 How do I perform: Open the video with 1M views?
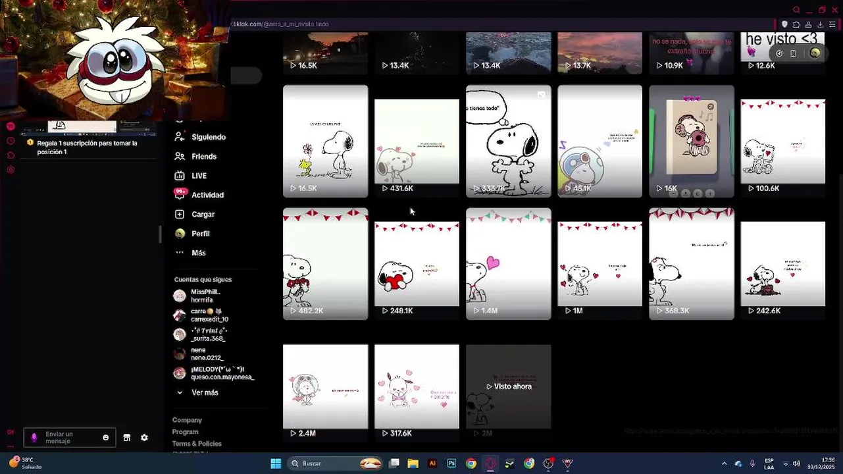click(x=600, y=264)
